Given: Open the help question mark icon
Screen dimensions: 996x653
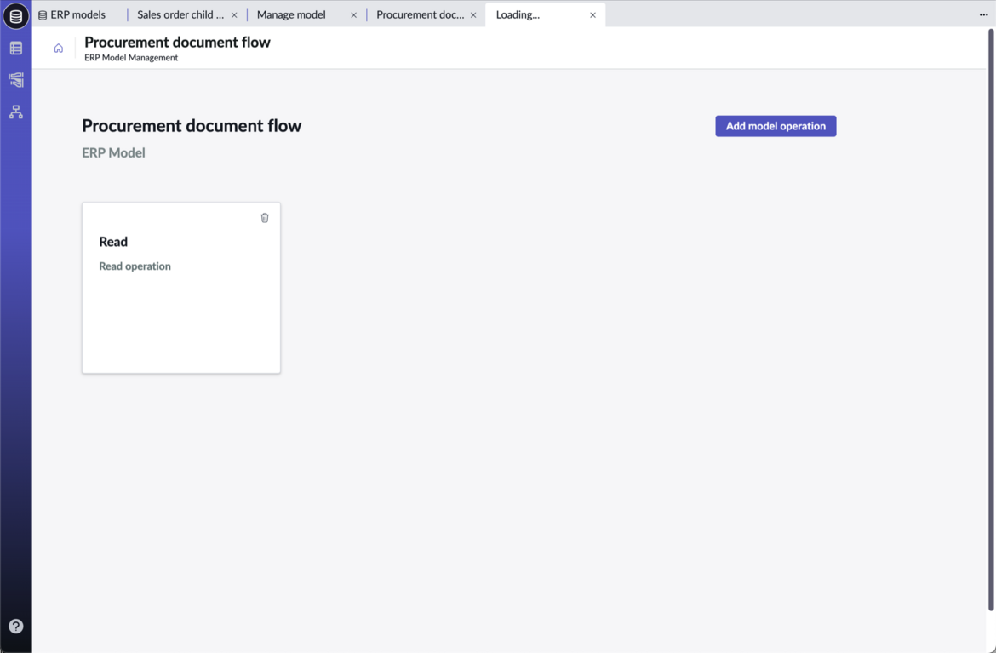Looking at the screenshot, I should pos(16,627).
